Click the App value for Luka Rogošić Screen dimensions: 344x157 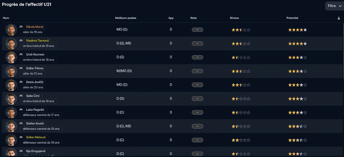[x=171, y=112]
